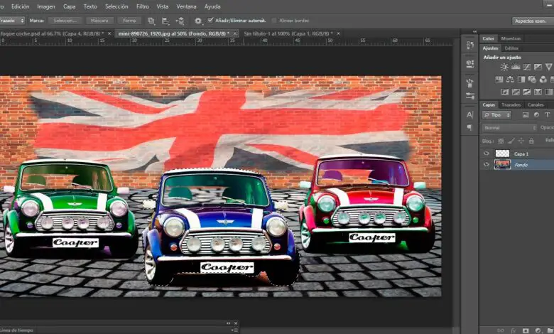Open the Aspectos esen. workspace dropdown
This screenshot has width=554, height=334.
[x=532, y=21]
